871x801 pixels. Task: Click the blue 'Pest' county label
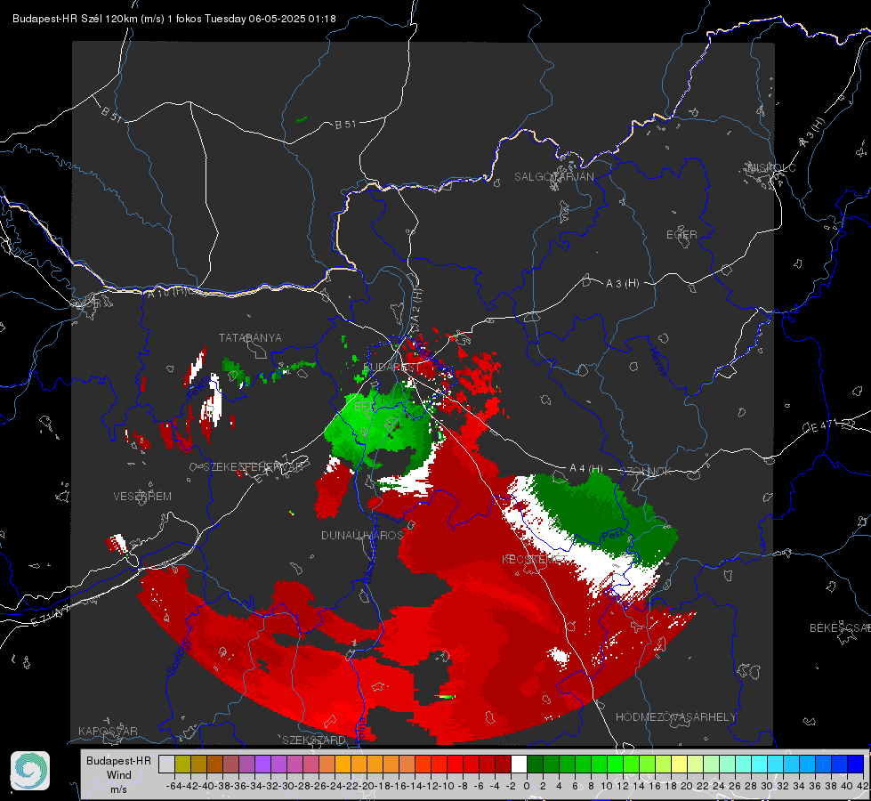tap(613, 534)
